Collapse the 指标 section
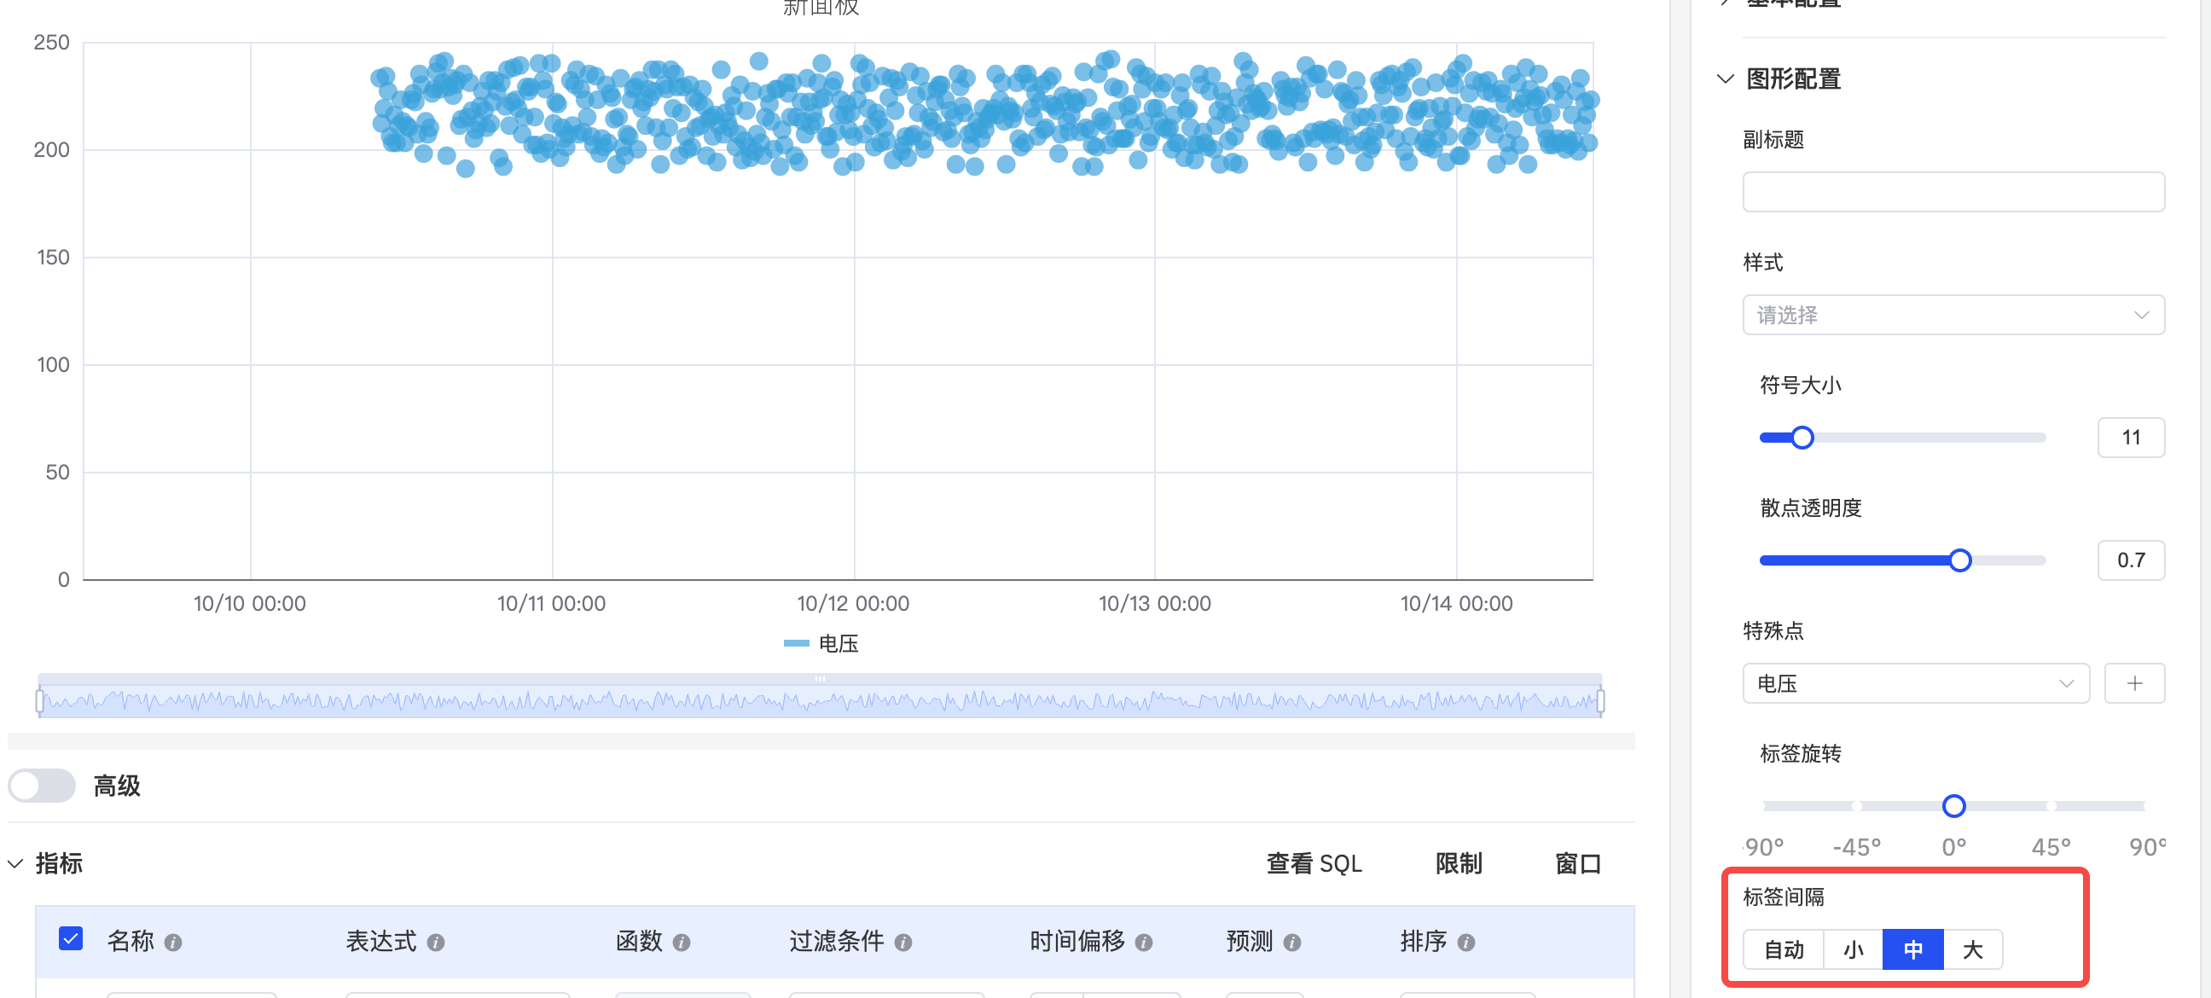 15,863
